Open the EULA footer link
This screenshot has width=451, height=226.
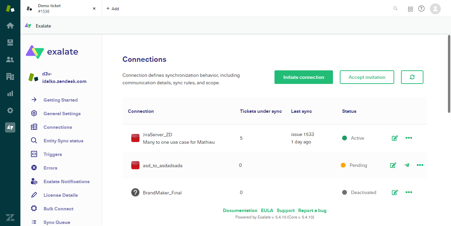(x=267, y=210)
